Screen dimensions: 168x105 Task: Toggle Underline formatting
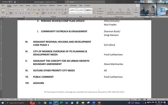pyautogui.click(x=16, y=13)
